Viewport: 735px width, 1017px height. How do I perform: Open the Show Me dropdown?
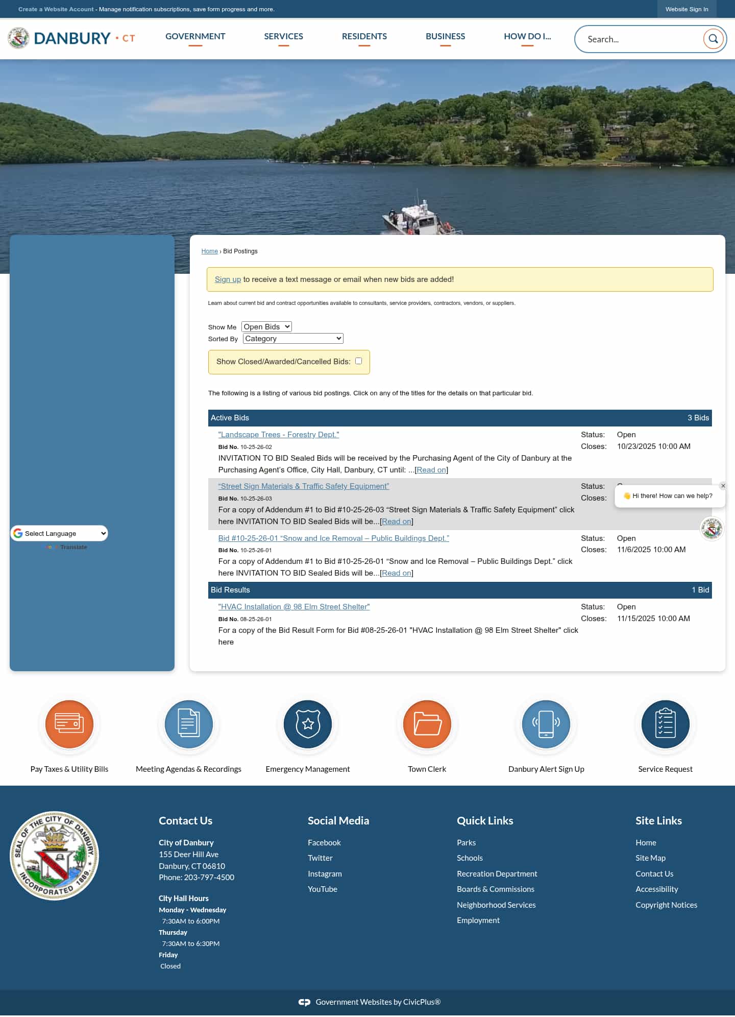pos(266,327)
